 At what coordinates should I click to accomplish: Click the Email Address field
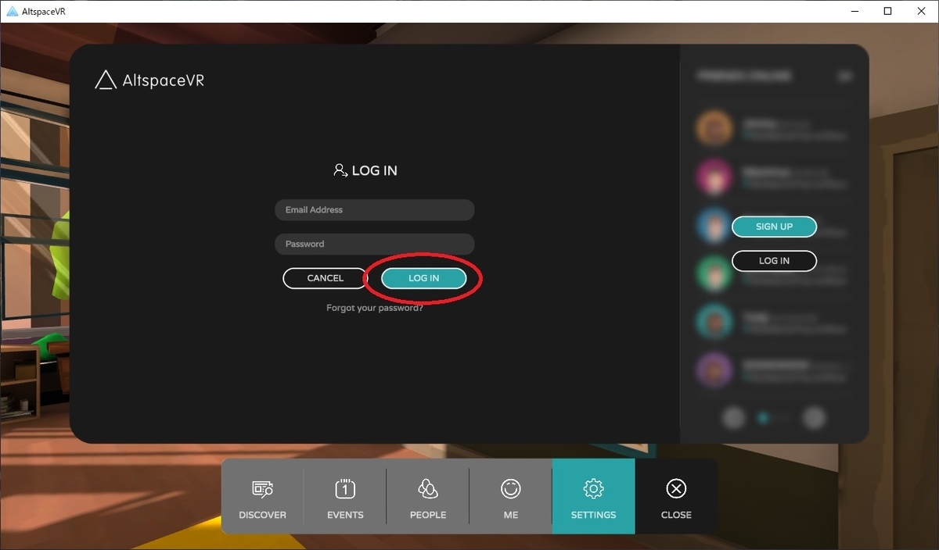(375, 209)
